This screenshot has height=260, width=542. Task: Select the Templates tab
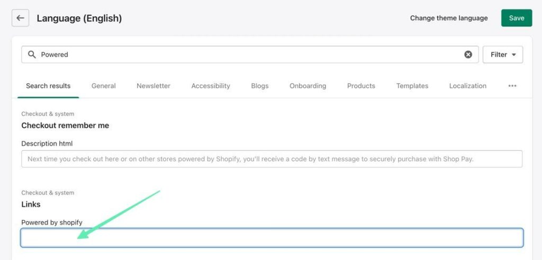point(412,86)
